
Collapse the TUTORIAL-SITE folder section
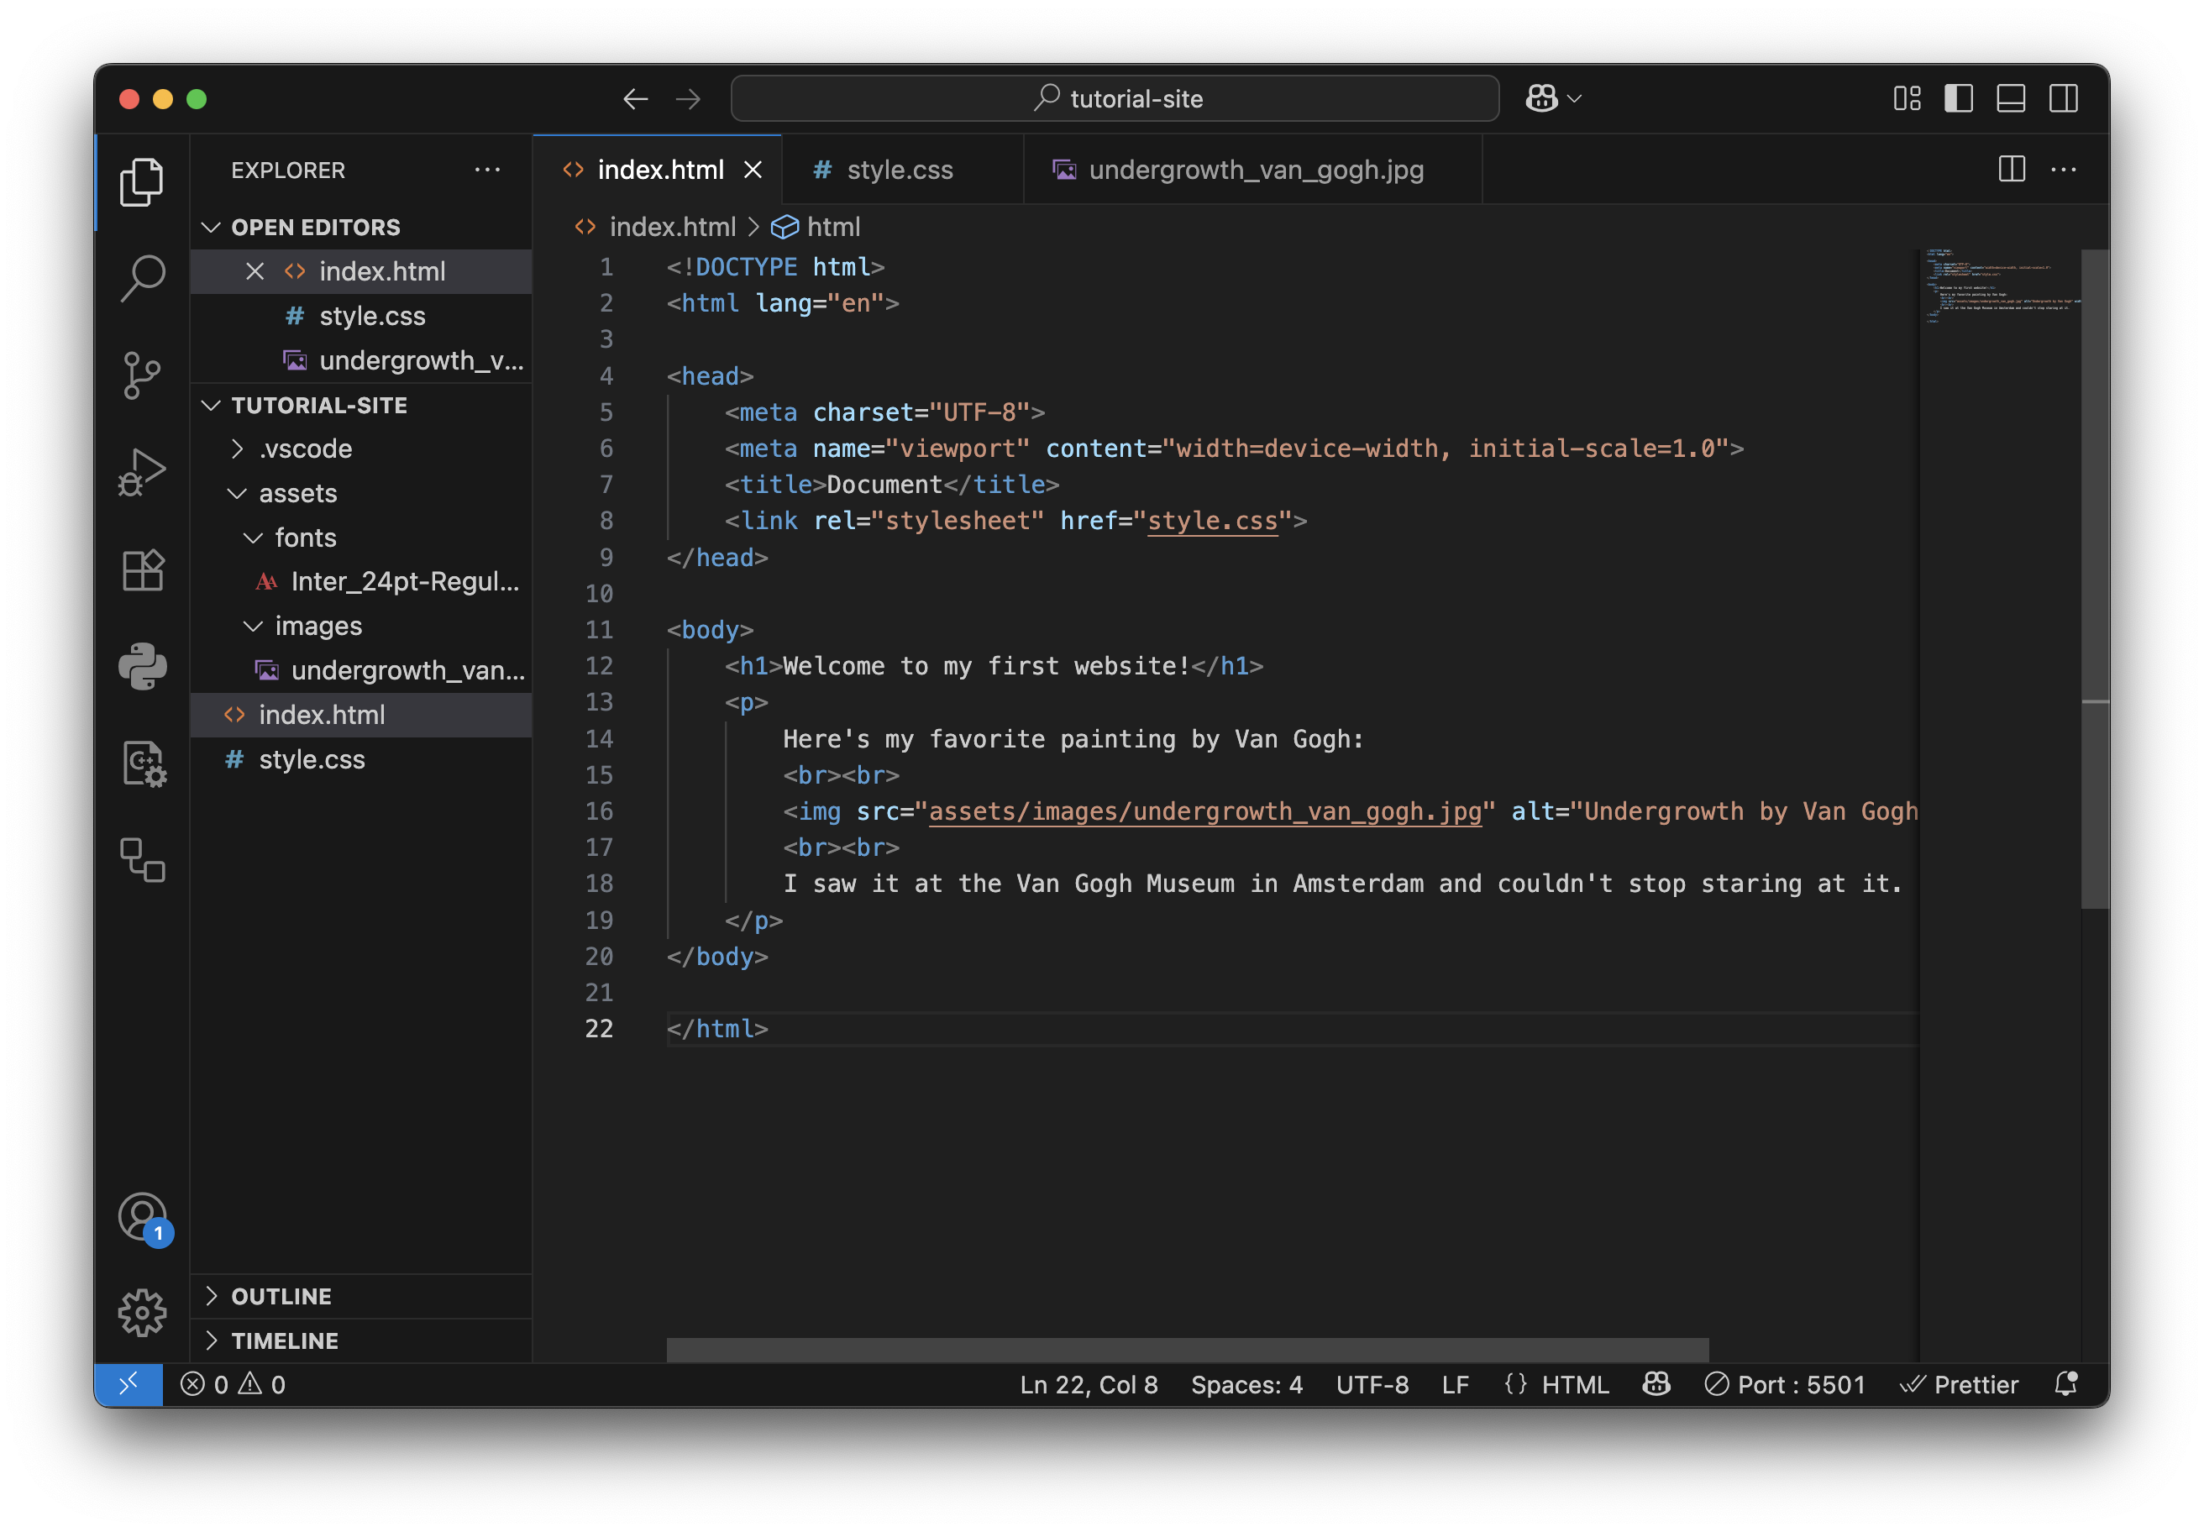click(362, 405)
